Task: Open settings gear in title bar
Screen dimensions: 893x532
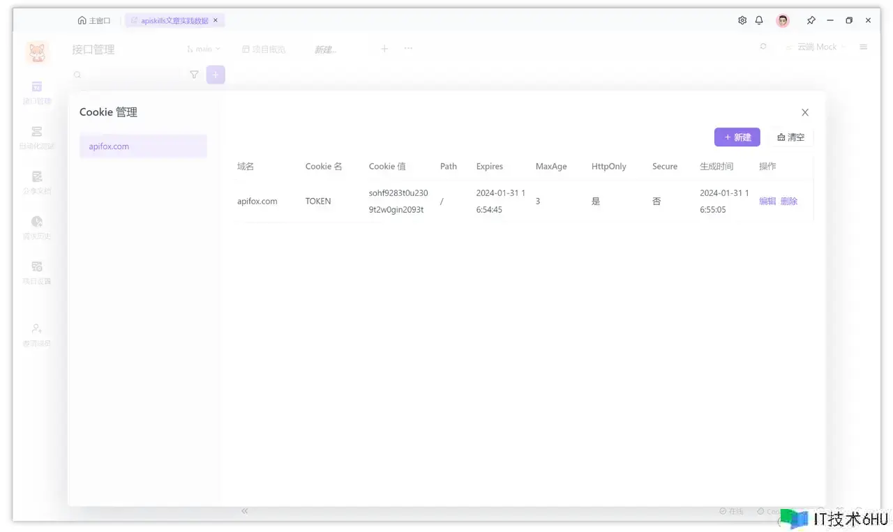Action: [742, 20]
